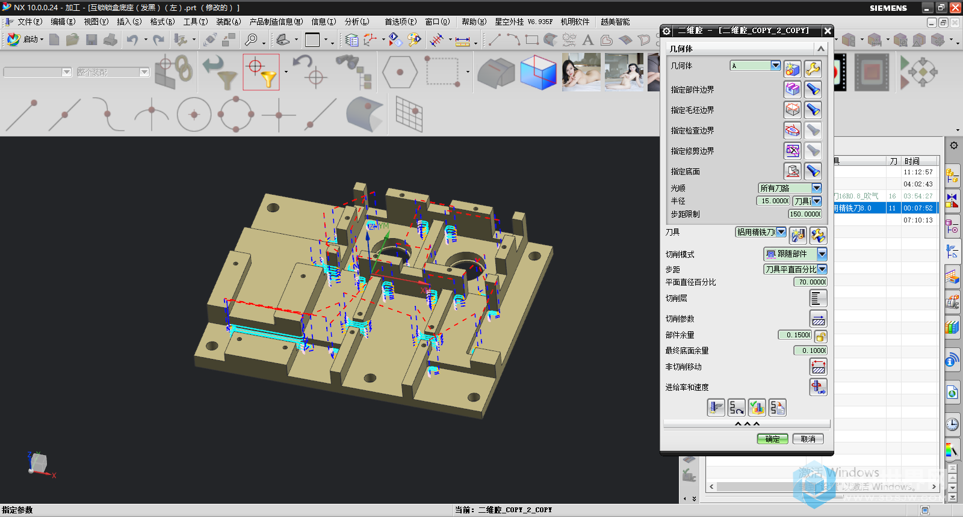Open the 切削层 cut levels icon
The image size is (963, 517).
[819, 298]
